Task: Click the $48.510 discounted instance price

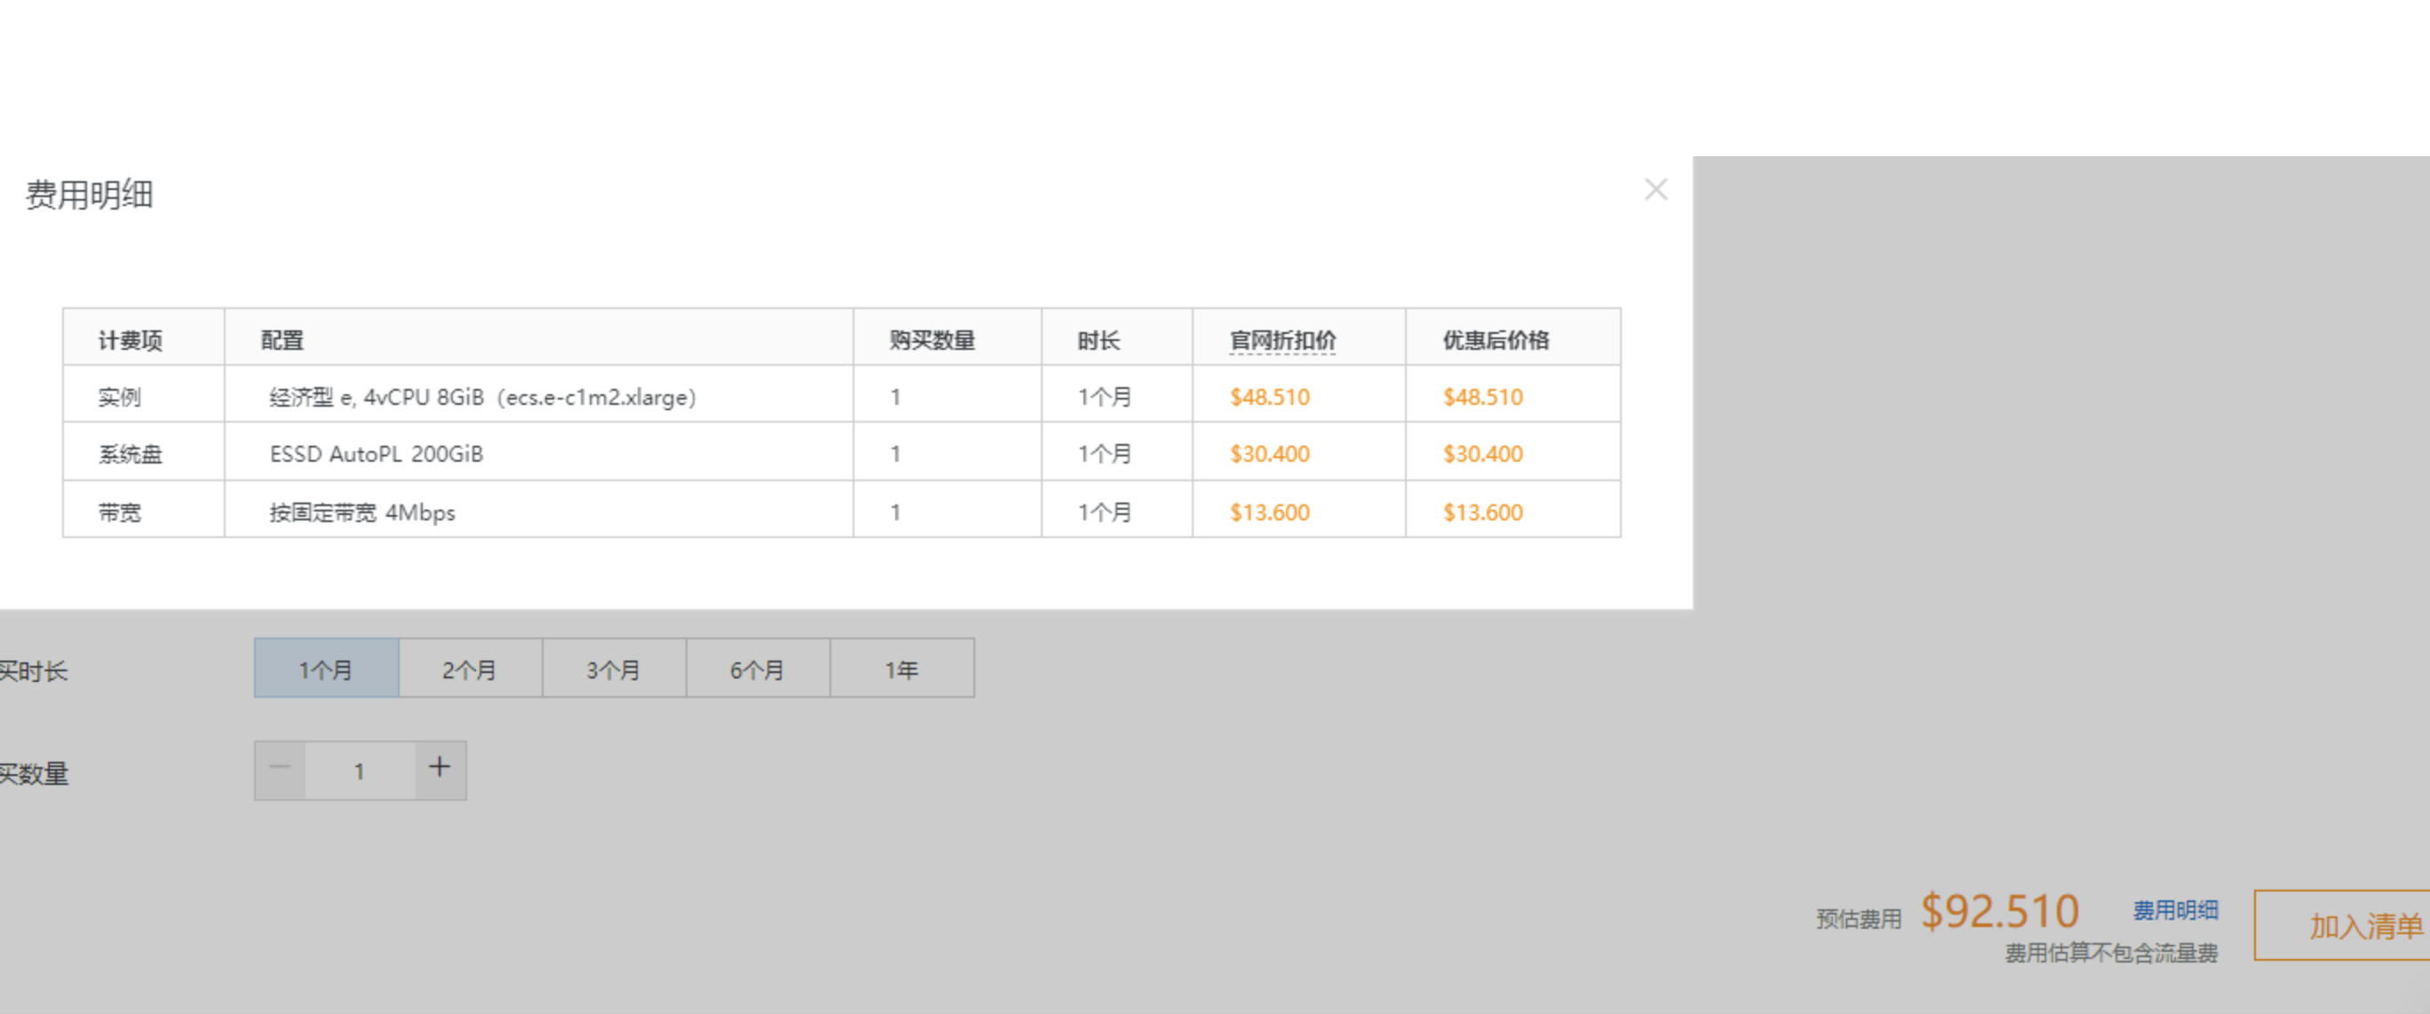Action: [1269, 397]
